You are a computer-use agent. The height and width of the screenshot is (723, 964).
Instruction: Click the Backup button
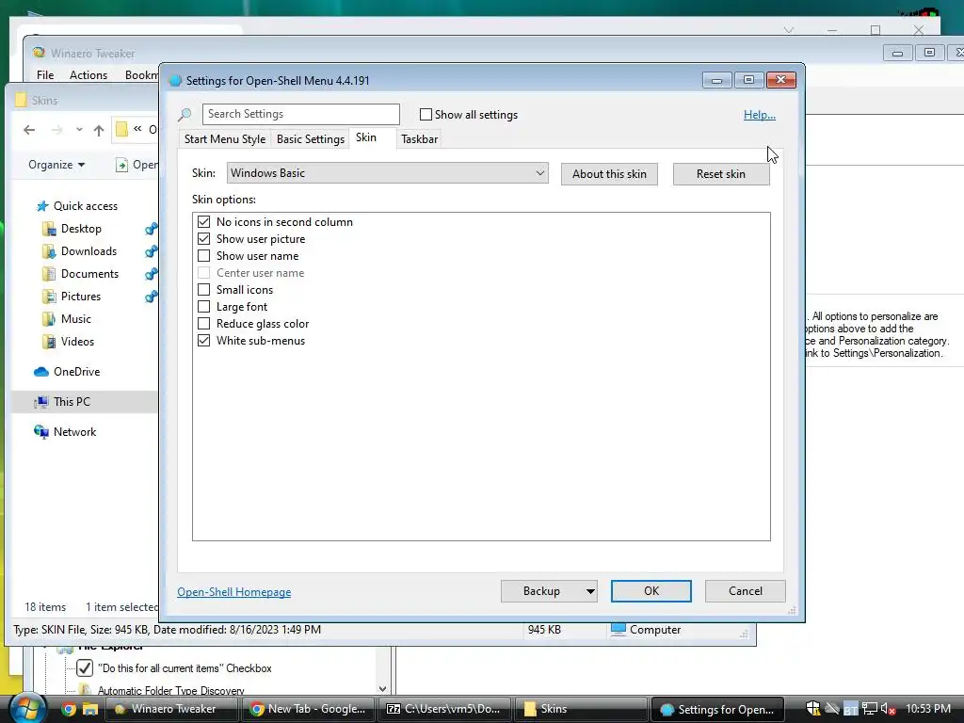(541, 591)
